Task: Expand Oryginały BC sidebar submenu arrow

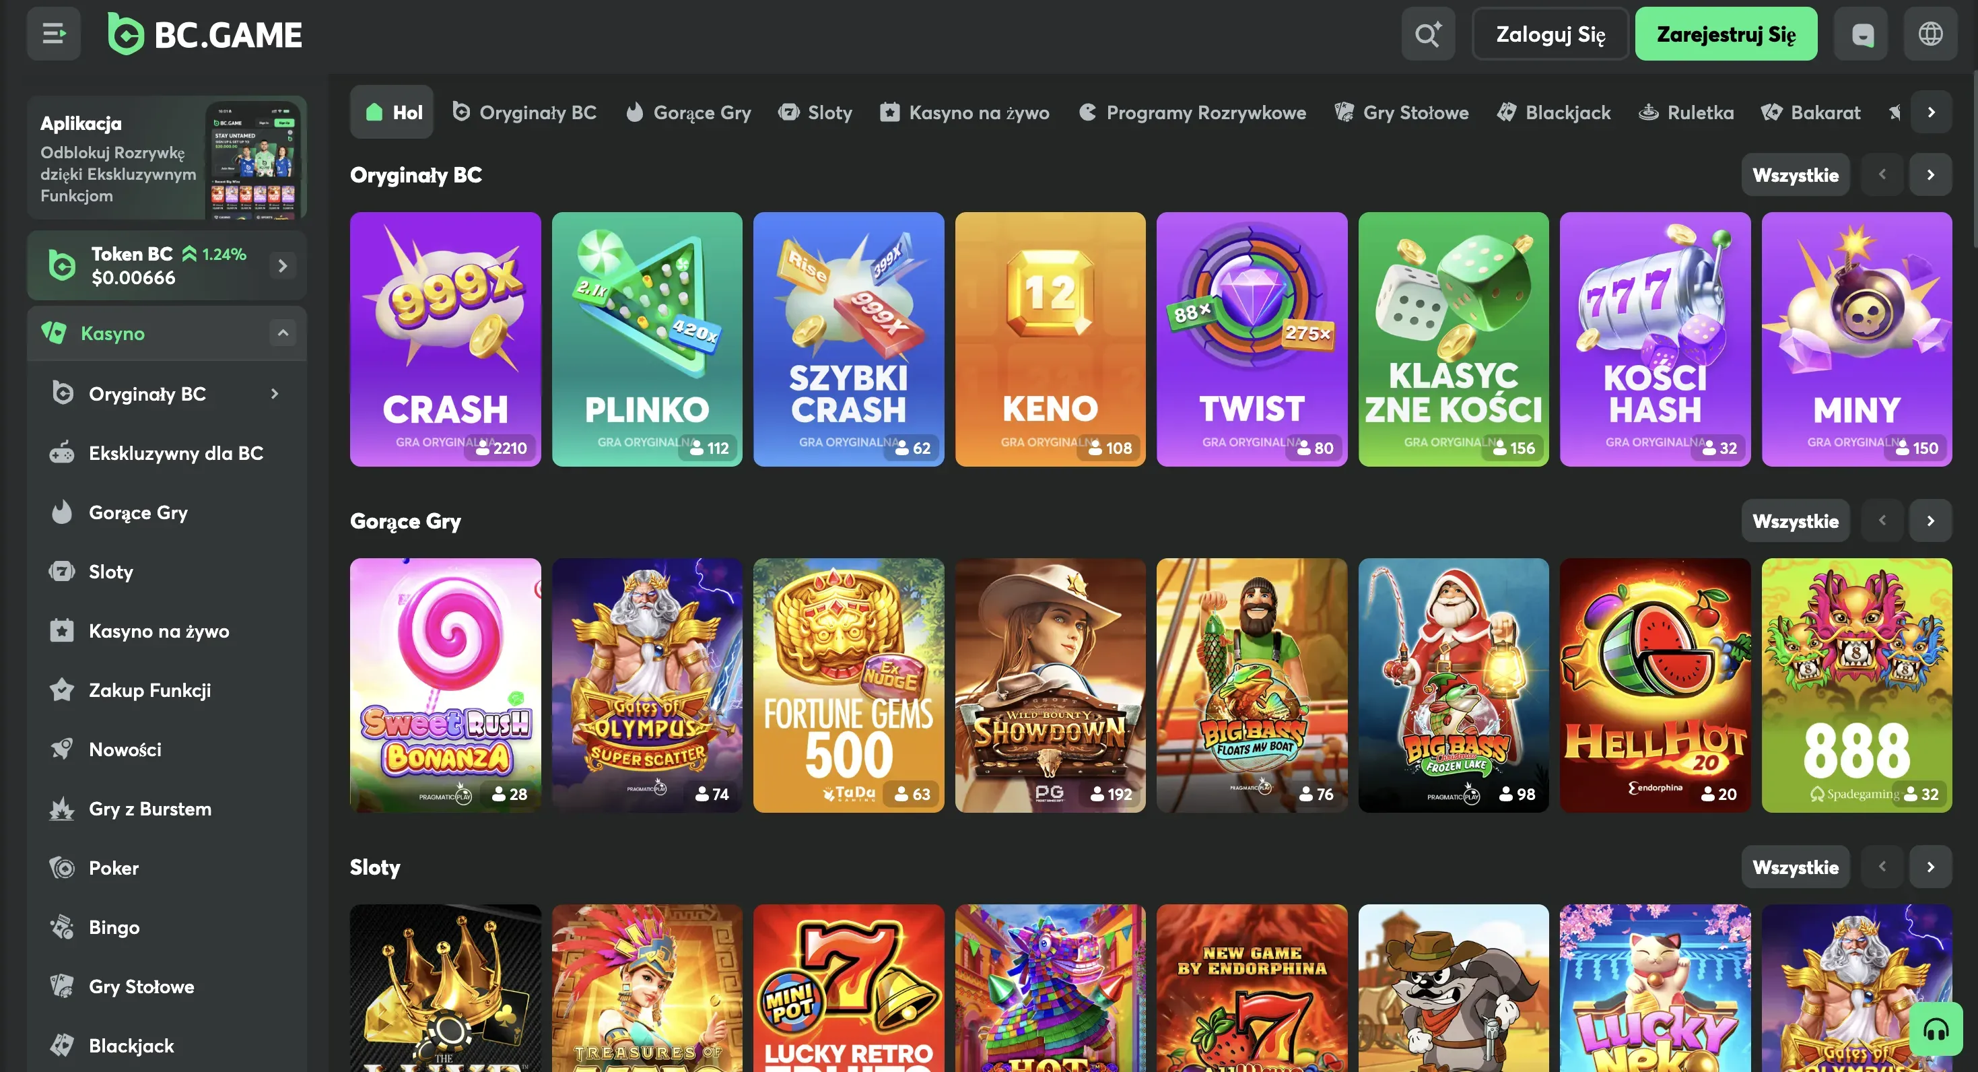Action: click(274, 393)
